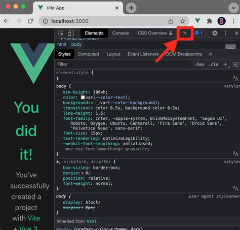
Task: Bookmark this page with the star icon
Action: click(x=183, y=21)
